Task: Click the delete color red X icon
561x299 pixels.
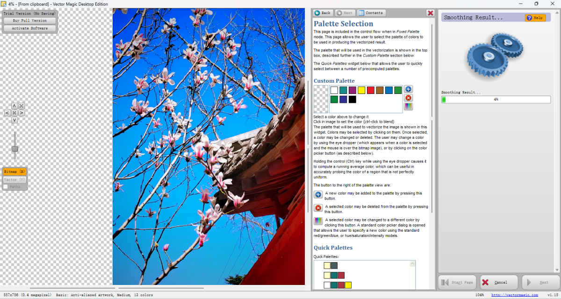Action: (x=408, y=98)
